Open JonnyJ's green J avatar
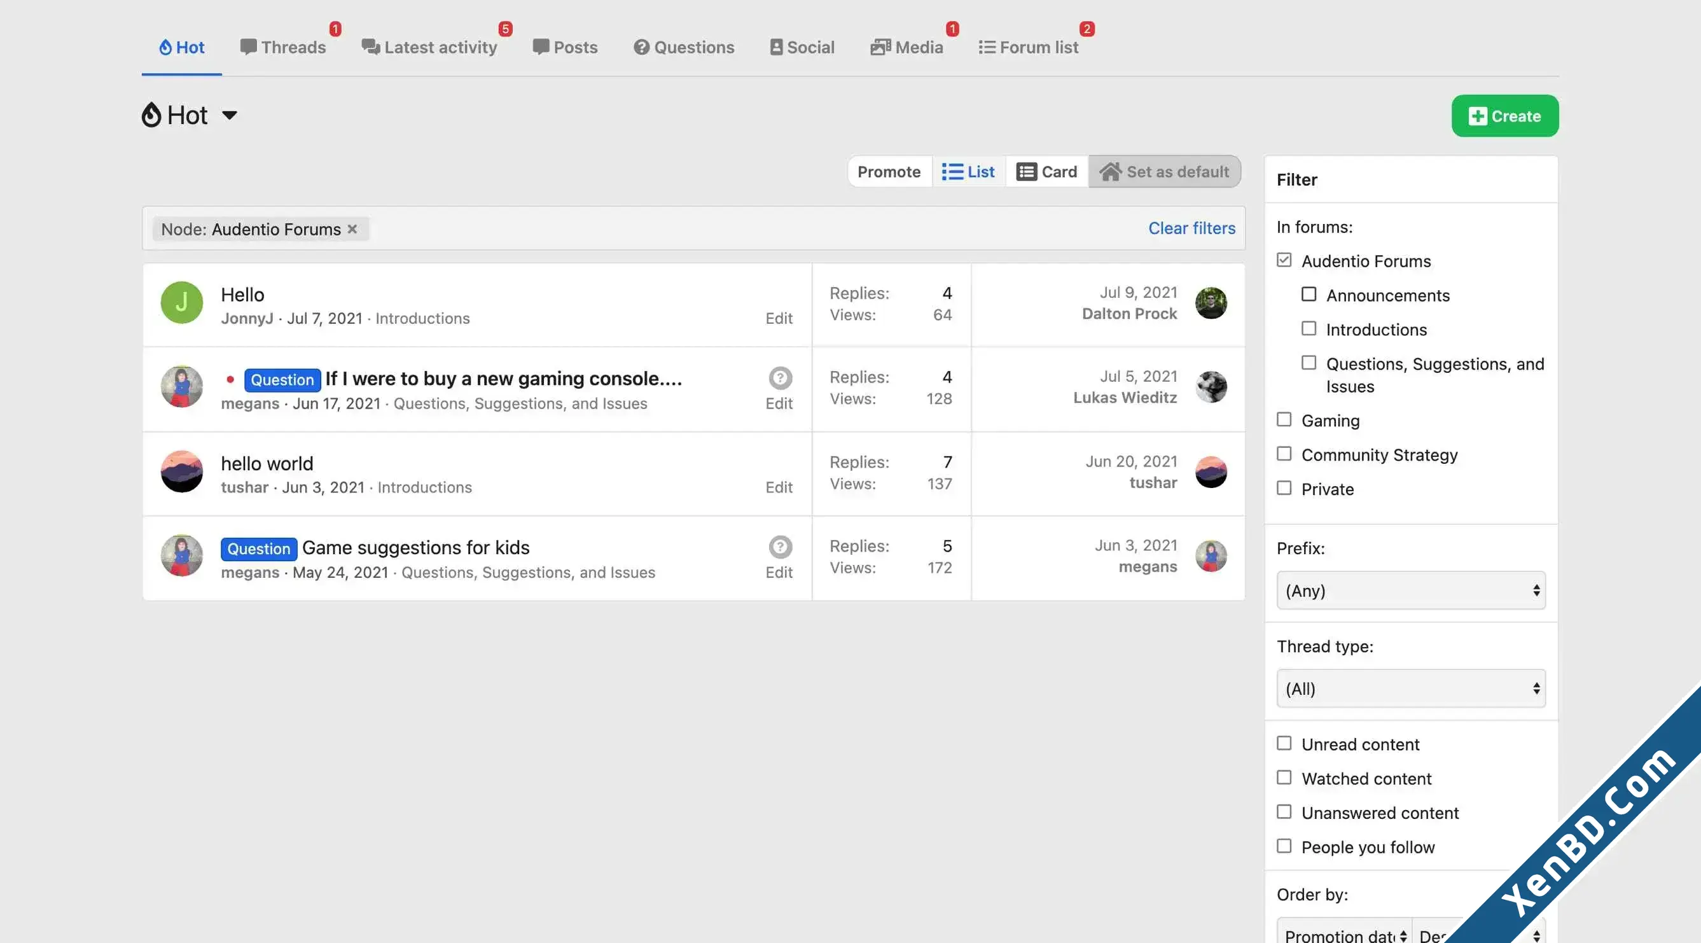 coord(181,302)
